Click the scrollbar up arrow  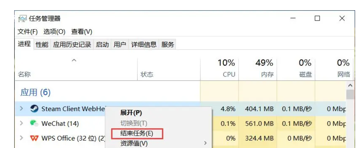pos(350,86)
